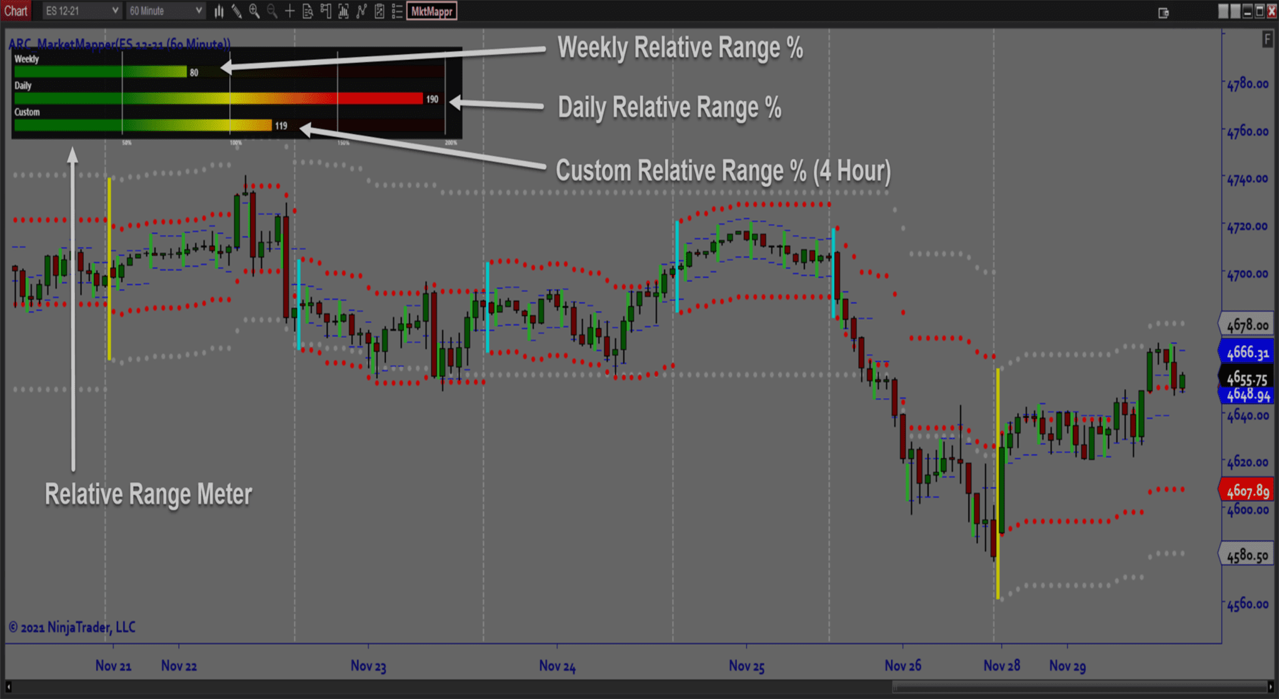Viewport: 1279px width, 699px height.
Task: Click the 4780.00 price axis label
Action: coord(1248,84)
